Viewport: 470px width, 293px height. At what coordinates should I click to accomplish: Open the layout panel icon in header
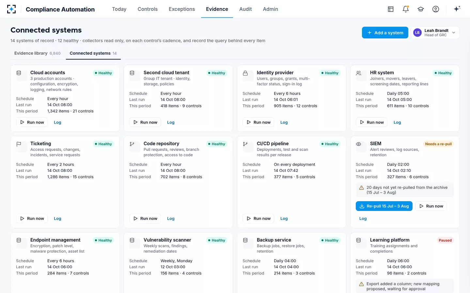(x=391, y=9)
